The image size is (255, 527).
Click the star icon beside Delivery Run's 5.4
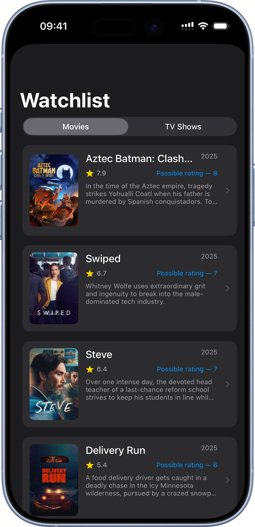tap(90, 465)
